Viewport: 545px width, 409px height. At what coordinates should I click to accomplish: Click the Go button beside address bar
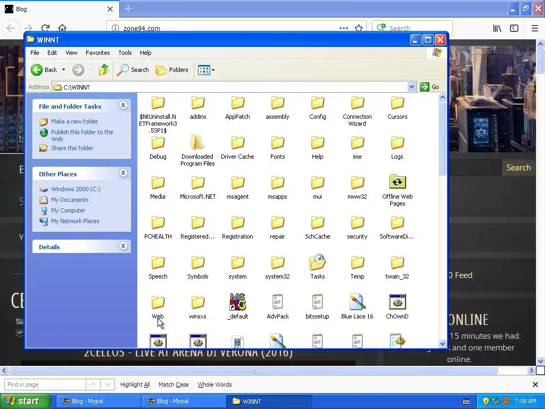[x=430, y=87]
